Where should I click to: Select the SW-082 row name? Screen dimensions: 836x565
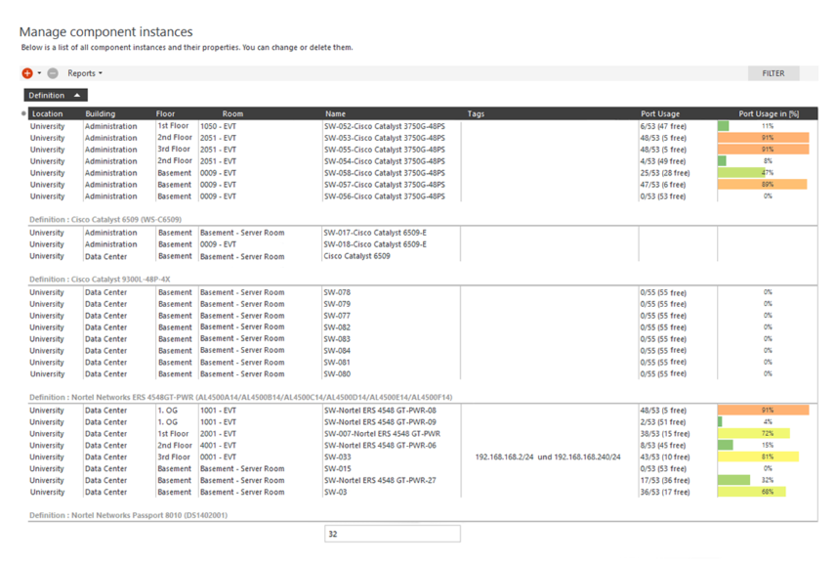tap(337, 327)
